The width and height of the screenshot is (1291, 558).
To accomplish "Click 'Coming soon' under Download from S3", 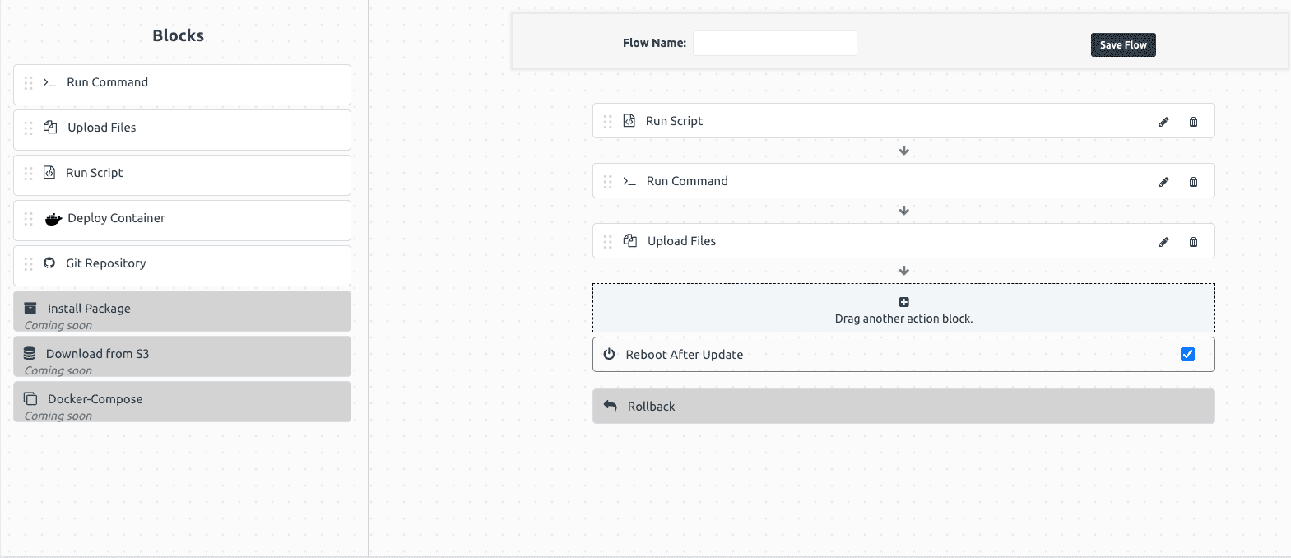I will point(58,370).
